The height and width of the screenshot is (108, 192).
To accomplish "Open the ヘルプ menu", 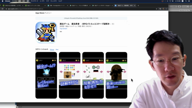I will [60, 1].
